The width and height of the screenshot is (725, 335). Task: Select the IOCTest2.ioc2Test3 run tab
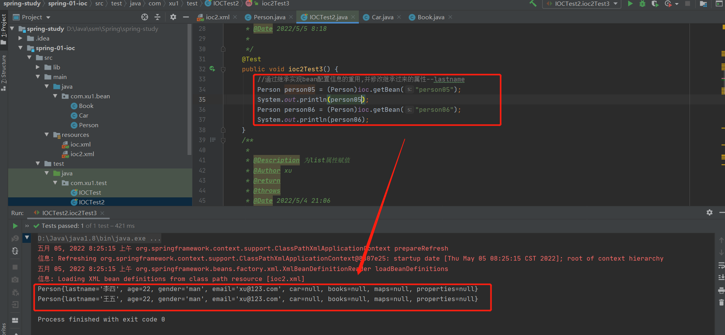(x=69, y=213)
